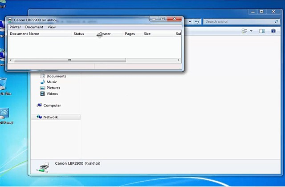This screenshot has width=285, height=187.
Task: Open the view options dropdown arrow
Action: point(251,31)
